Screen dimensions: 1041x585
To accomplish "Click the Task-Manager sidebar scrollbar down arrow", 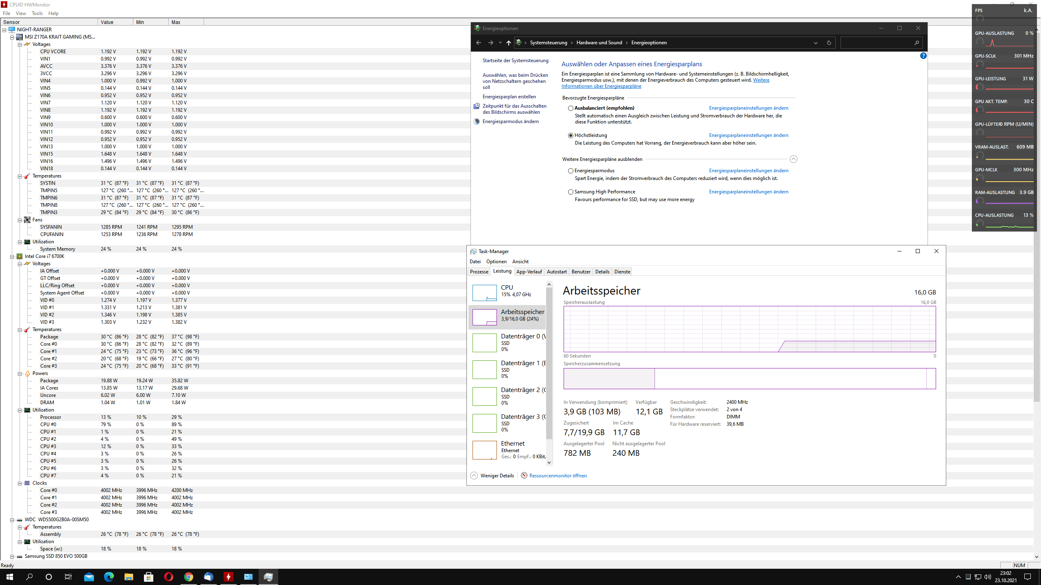I will (x=549, y=462).
